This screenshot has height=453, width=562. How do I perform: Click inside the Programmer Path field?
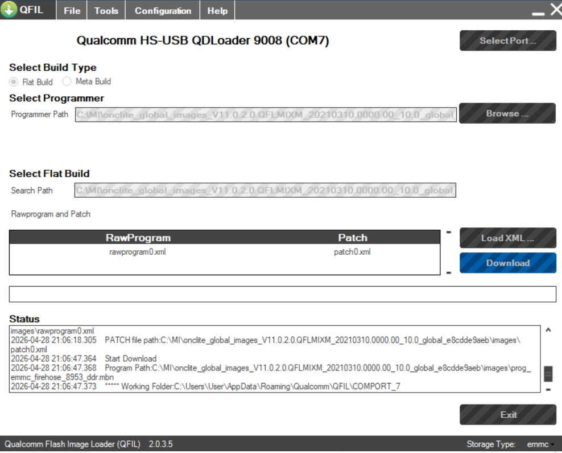tap(266, 115)
